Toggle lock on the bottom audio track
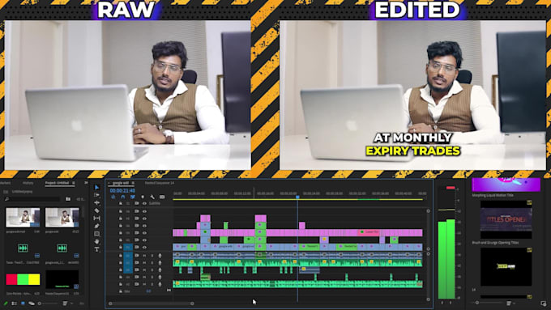This screenshot has height=310, width=551. [x=121, y=284]
